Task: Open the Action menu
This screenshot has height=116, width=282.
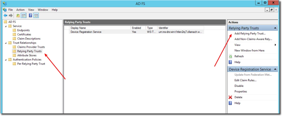Action: tap(20, 10)
